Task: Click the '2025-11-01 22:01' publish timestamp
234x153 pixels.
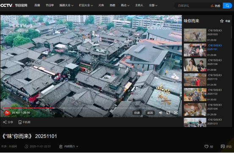Action: [40, 146]
